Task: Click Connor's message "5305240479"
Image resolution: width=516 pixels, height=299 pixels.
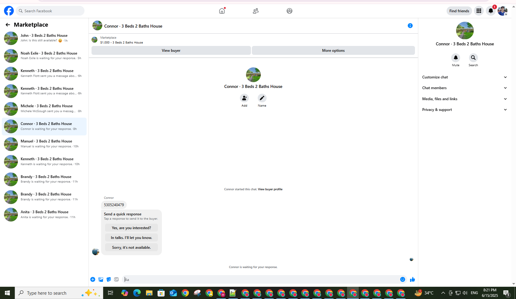Action: pyautogui.click(x=114, y=205)
